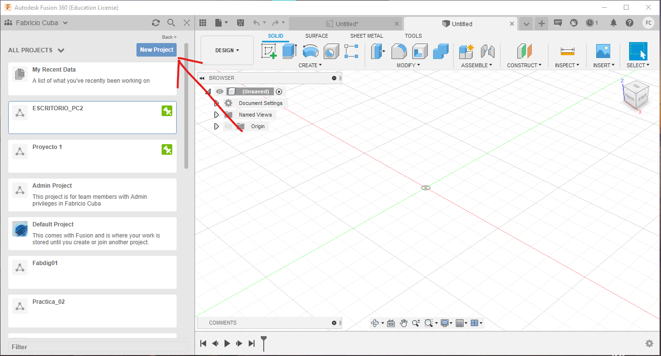Expand the Named Views tree node
The width and height of the screenshot is (661, 356).
[x=216, y=115]
